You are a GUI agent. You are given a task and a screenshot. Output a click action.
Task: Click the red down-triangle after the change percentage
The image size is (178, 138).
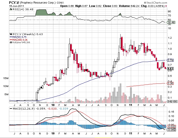166,6
